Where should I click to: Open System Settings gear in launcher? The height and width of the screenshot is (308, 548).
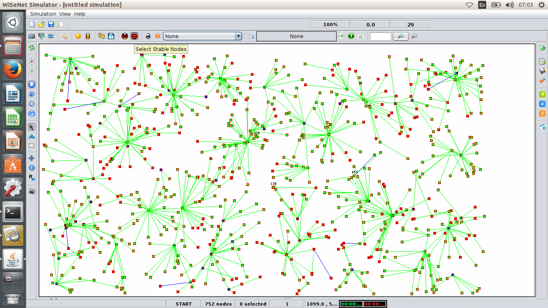coord(13,188)
